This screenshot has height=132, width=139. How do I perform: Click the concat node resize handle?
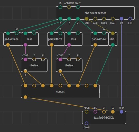99,92
